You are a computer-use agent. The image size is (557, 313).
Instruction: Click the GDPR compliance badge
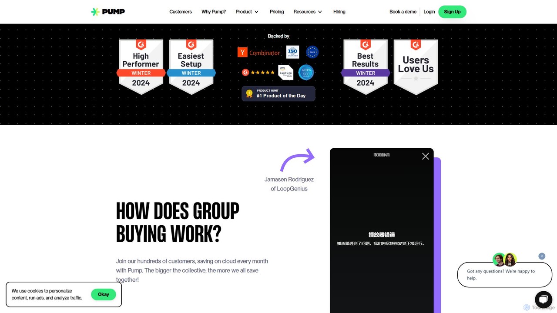[x=312, y=52]
